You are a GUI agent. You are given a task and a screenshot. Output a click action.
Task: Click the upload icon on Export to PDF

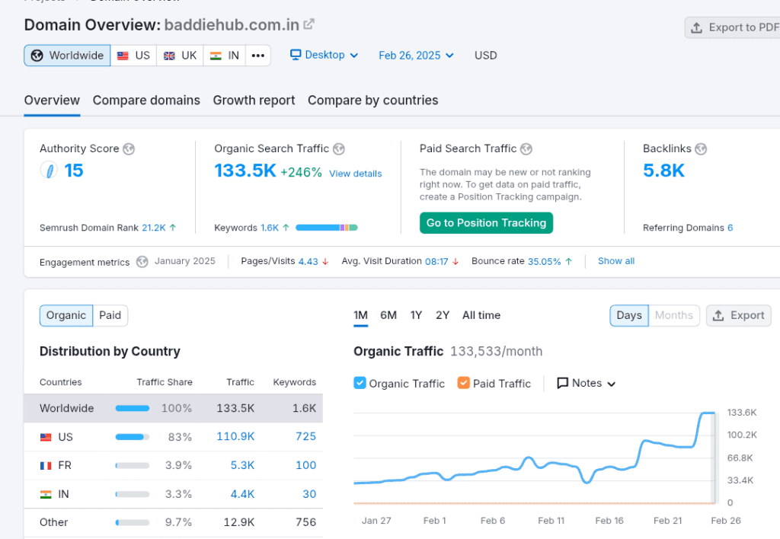click(696, 28)
